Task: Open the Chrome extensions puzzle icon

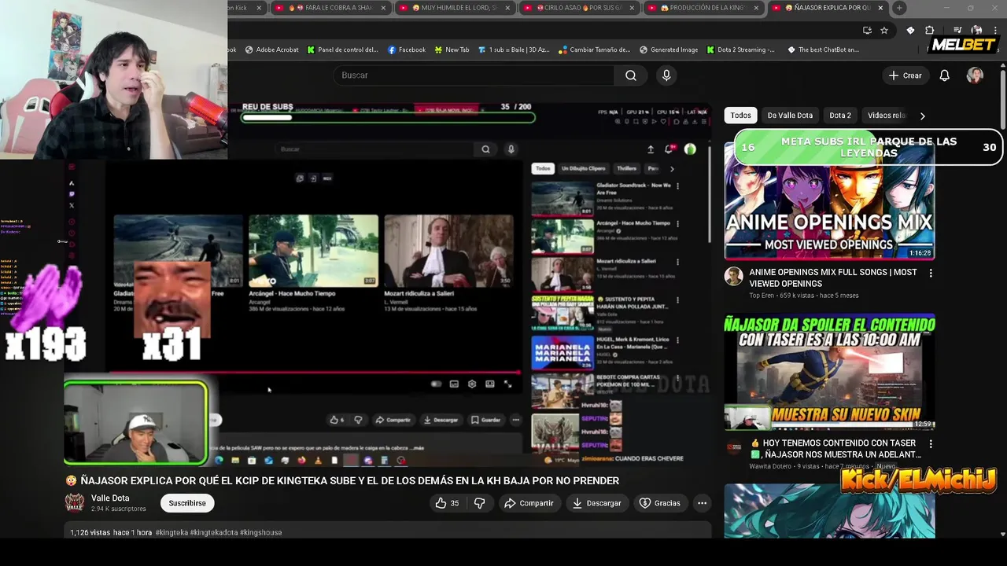Action: point(929,30)
